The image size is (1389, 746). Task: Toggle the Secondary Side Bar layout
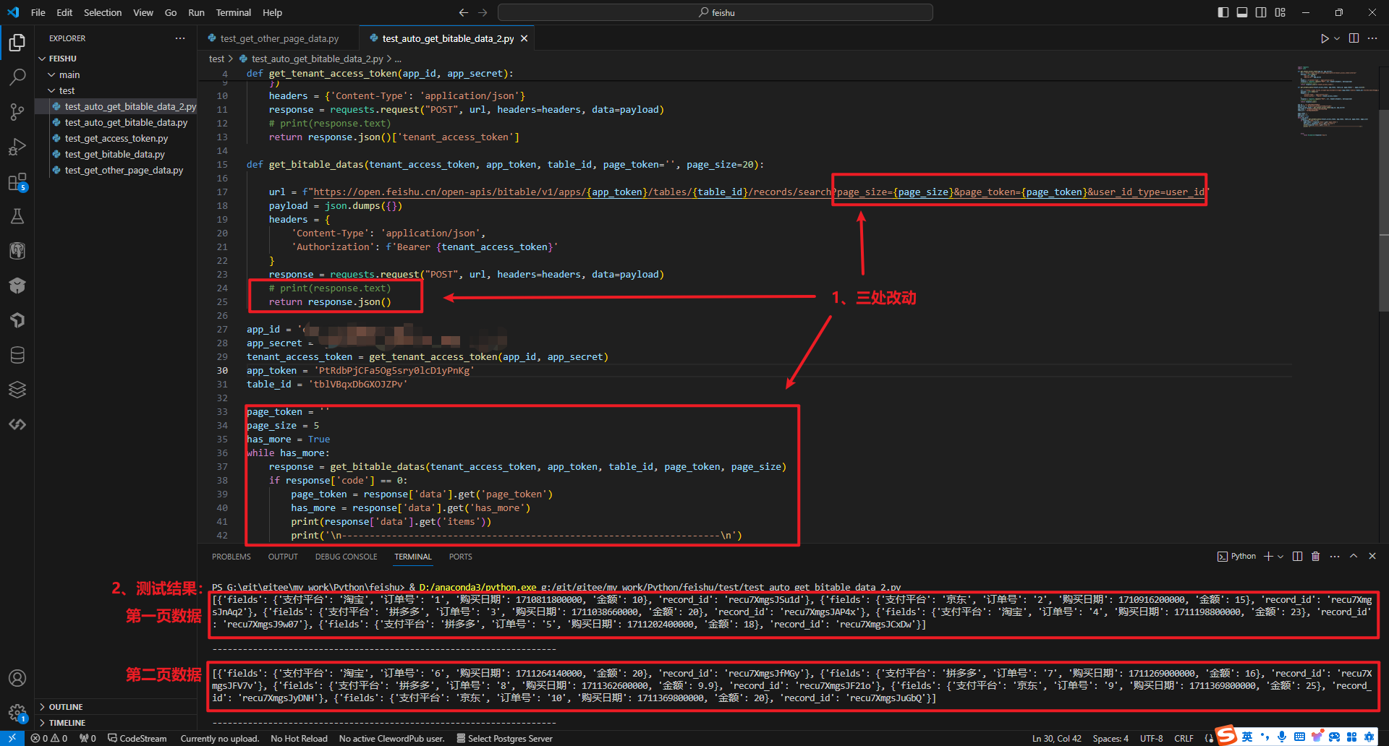(x=1261, y=12)
